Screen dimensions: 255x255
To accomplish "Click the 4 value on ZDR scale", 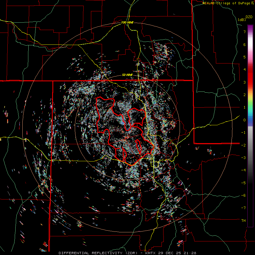I will tap(245, 70).
